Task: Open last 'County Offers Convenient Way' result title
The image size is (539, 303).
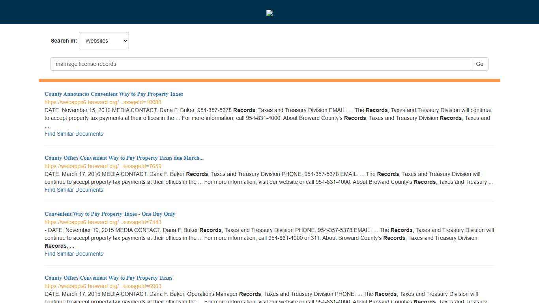Action: 108,278
